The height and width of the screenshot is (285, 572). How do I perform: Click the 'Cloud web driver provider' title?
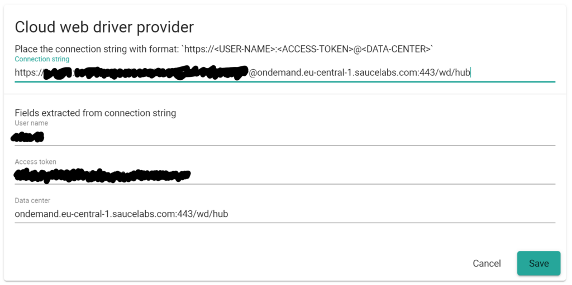point(104,27)
